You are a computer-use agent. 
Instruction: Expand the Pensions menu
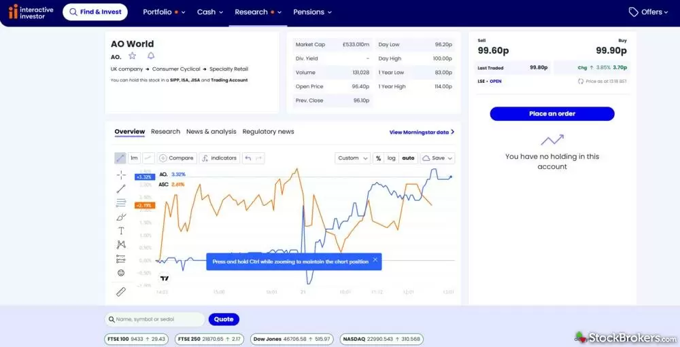point(312,12)
